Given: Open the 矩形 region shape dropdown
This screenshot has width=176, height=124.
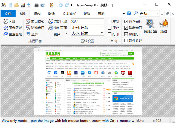Looking at the screenshot, I should pos(87,21).
